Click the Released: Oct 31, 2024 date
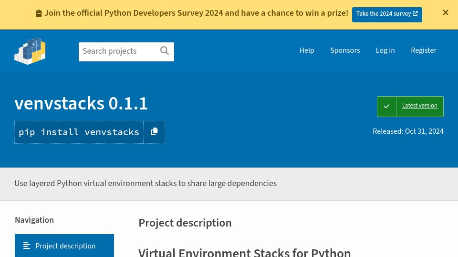This screenshot has height=257, width=458. (x=408, y=131)
